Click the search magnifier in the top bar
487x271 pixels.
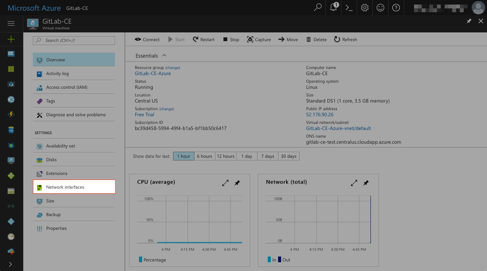[318, 8]
